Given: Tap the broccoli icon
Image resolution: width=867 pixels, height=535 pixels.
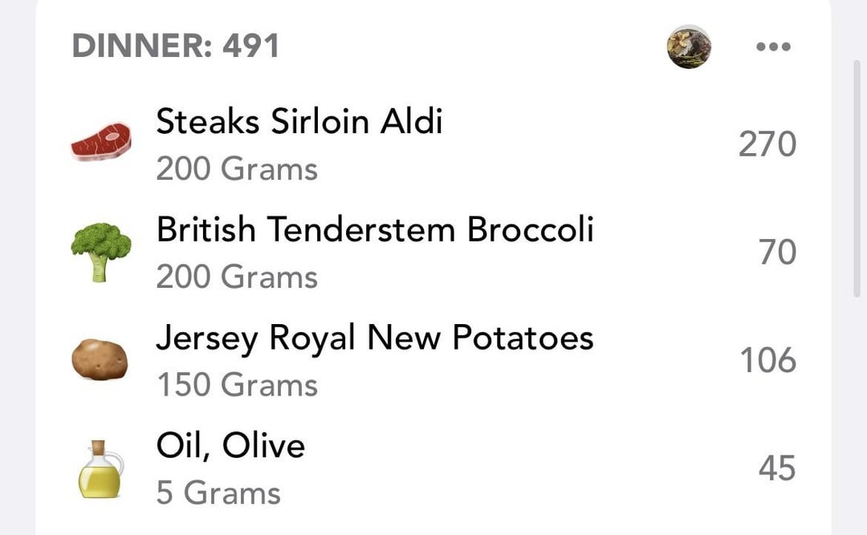Looking at the screenshot, I should click(100, 252).
